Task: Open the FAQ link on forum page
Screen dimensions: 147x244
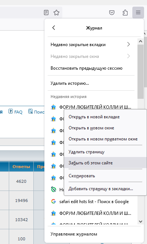Action: 18,112
